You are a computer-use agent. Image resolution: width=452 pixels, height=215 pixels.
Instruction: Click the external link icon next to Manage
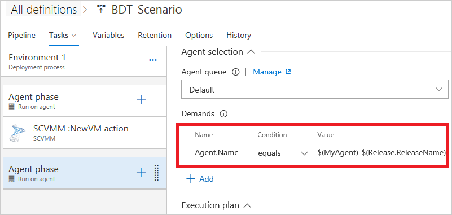tap(288, 72)
